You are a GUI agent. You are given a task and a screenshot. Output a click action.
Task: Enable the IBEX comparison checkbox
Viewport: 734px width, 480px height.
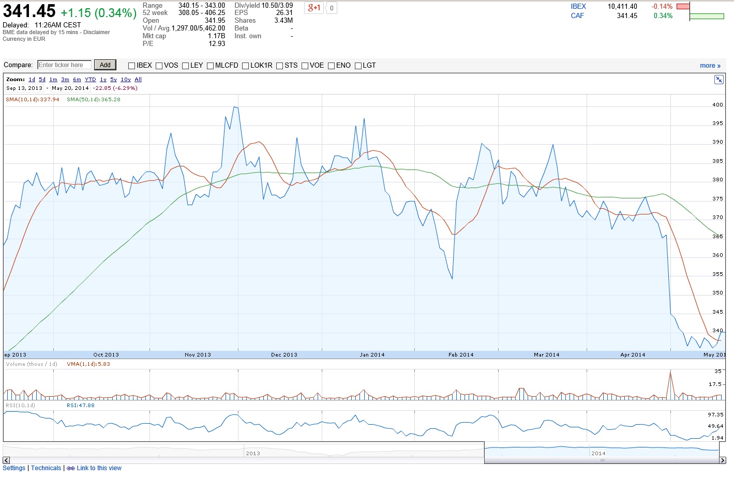[x=132, y=66]
